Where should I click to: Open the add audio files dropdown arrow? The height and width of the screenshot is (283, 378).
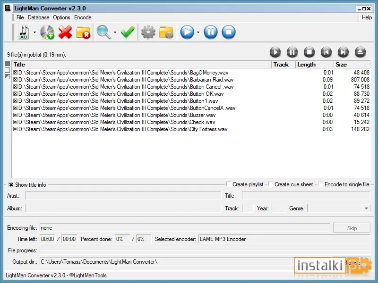(34, 32)
